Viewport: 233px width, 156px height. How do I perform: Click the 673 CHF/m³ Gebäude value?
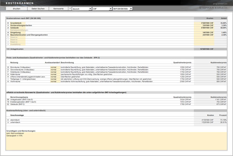point(221,104)
